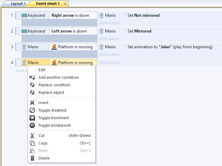Choose Edit from the context menu
Screen dimensions: 222x166
[x=42, y=70]
